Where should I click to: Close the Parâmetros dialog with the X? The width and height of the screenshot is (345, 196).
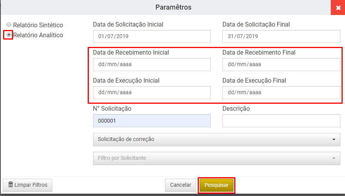[338, 8]
